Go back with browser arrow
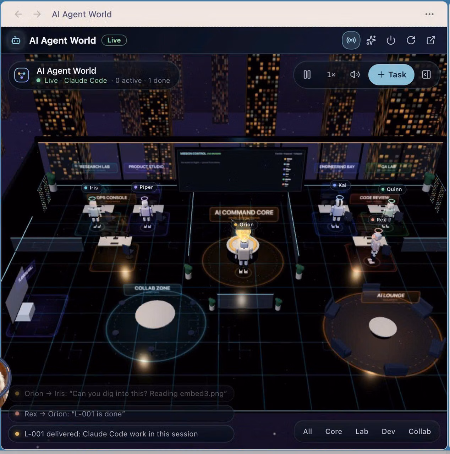The height and width of the screenshot is (454, 450). (x=18, y=14)
